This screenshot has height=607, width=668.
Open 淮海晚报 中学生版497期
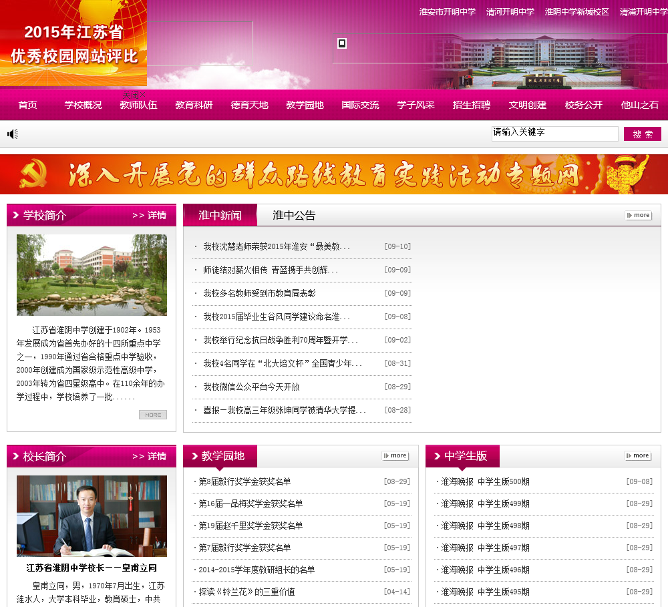point(485,548)
